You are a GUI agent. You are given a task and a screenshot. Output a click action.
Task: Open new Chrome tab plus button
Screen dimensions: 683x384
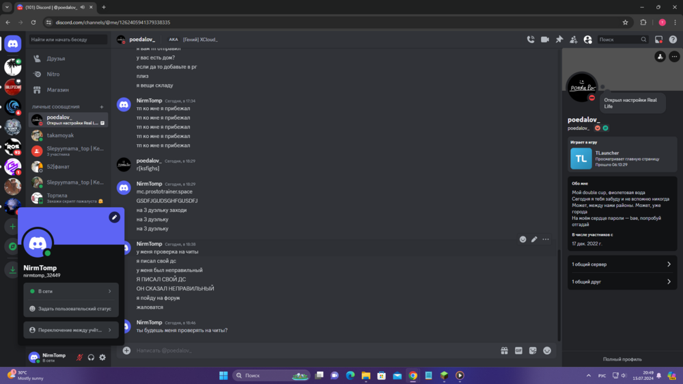tap(104, 7)
